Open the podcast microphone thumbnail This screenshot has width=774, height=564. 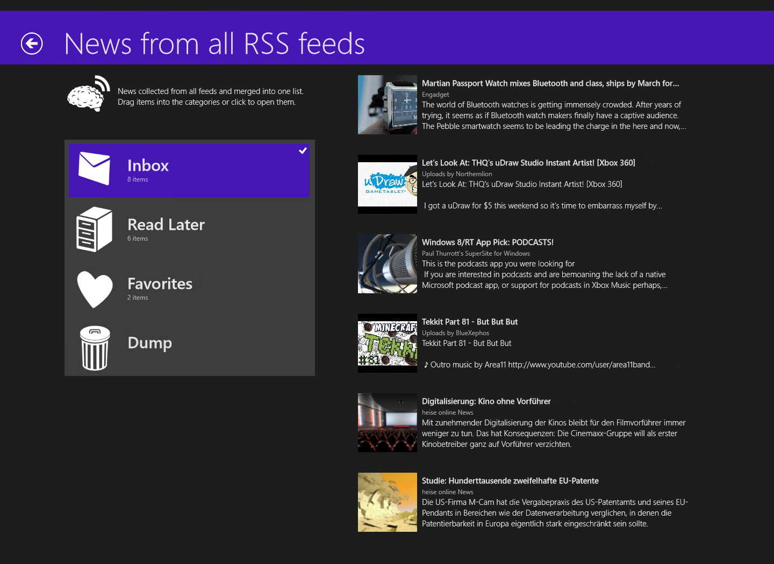coord(388,264)
